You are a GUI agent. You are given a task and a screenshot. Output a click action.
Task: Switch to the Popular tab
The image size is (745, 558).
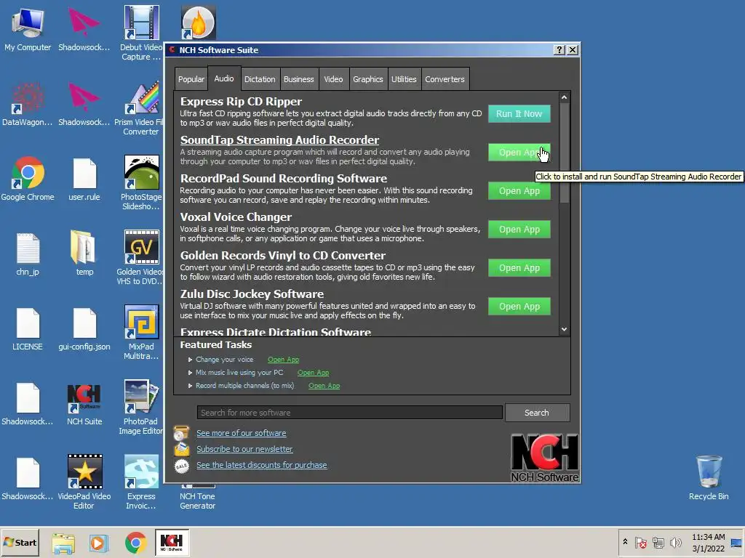point(191,79)
